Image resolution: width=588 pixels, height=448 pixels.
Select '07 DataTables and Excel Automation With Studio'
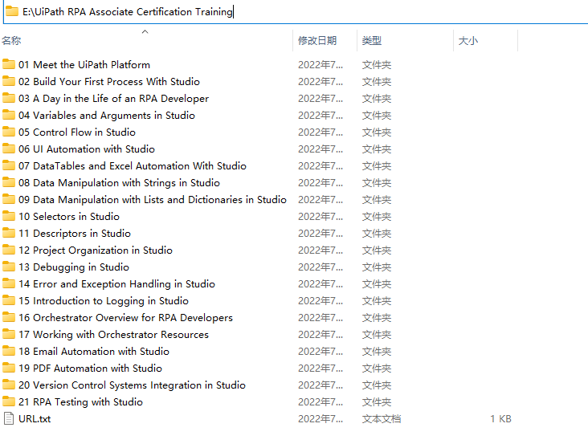[133, 165]
